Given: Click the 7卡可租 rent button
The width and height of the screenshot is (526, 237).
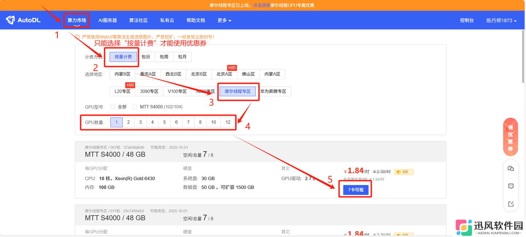Looking at the screenshot, I should pyautogui.click(x=356, y=190).
